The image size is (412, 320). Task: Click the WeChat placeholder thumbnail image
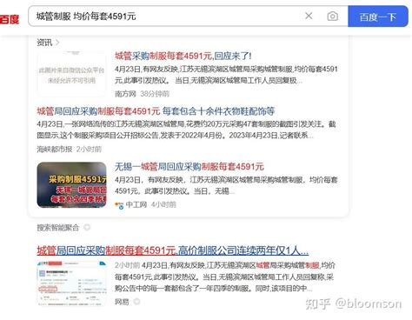pyautogui.click(x=71, y=74)
